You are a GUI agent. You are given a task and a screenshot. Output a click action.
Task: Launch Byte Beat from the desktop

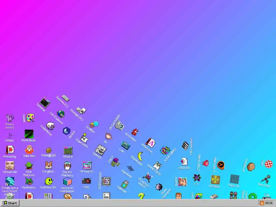(x=29, y=134)
